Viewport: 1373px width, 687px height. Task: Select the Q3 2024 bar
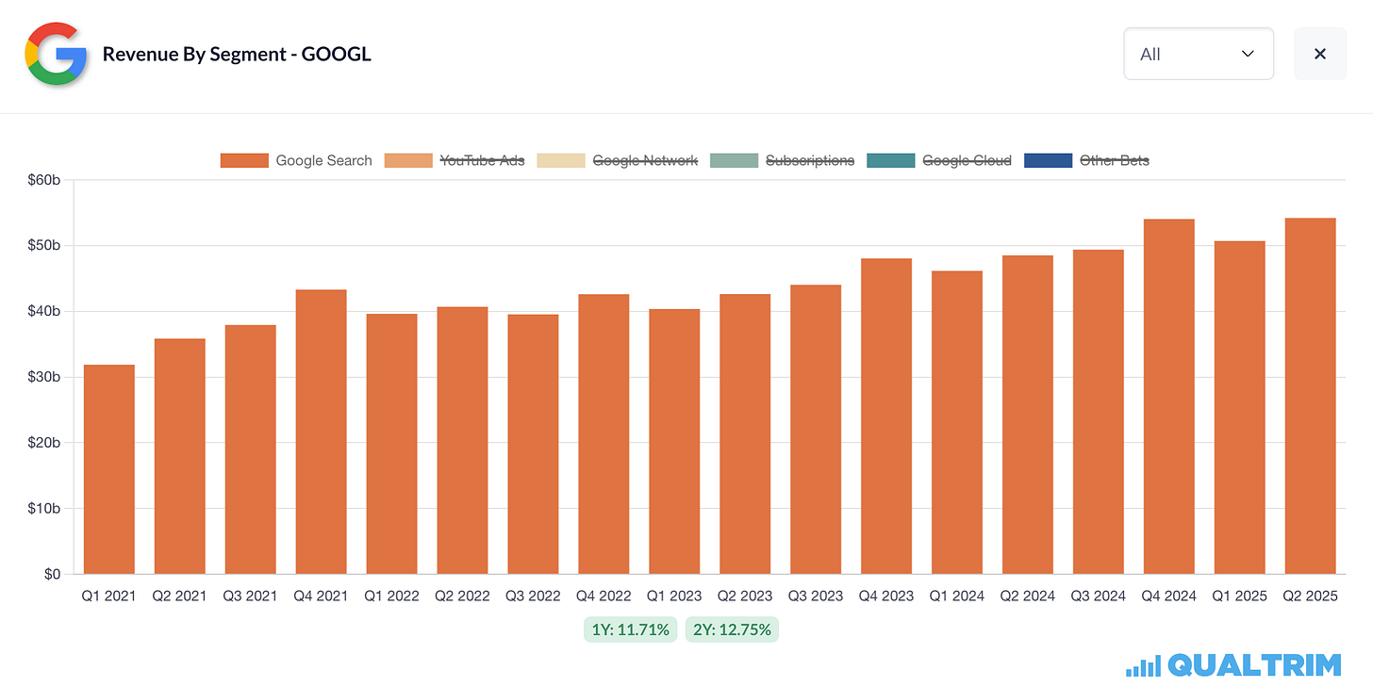pos(1099,412)
